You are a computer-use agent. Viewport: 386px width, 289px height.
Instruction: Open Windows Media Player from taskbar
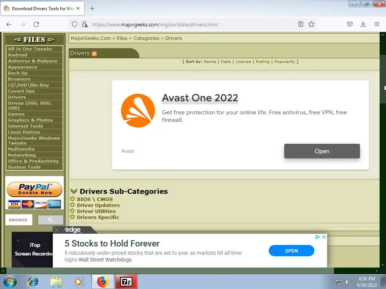pyautogui.click(x=79, y=281)
